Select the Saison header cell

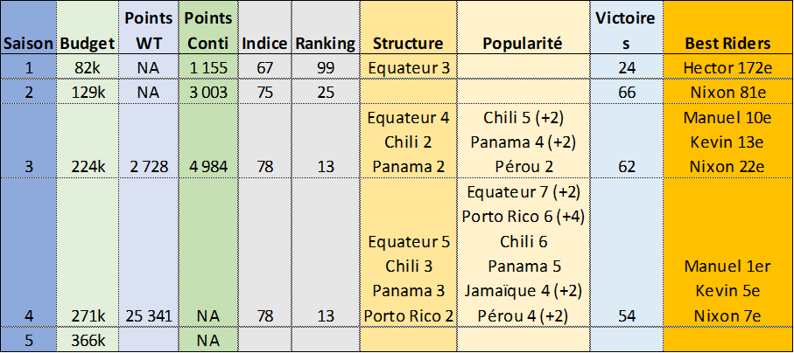29,43
